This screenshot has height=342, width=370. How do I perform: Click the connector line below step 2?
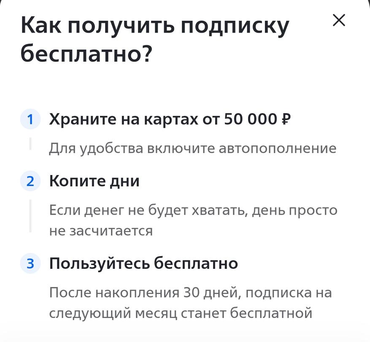[30, 216]
